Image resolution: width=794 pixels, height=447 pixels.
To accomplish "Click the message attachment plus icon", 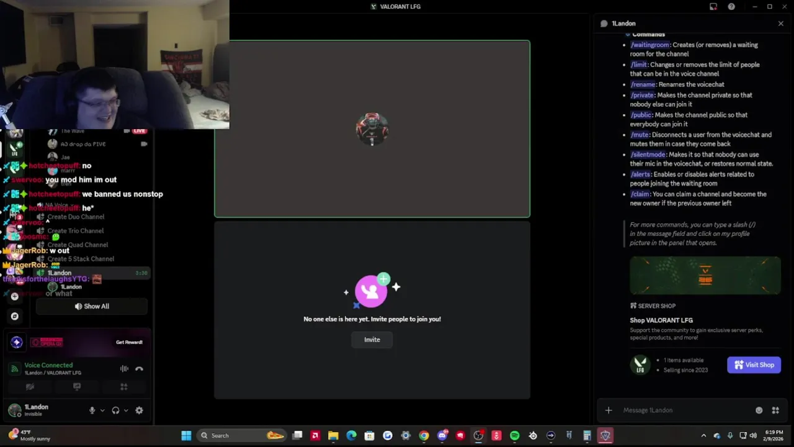I will coord(609,410).
